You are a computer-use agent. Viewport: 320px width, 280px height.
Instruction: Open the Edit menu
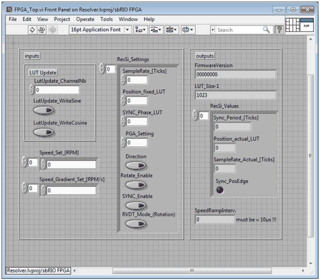click(x=27, y=19)
